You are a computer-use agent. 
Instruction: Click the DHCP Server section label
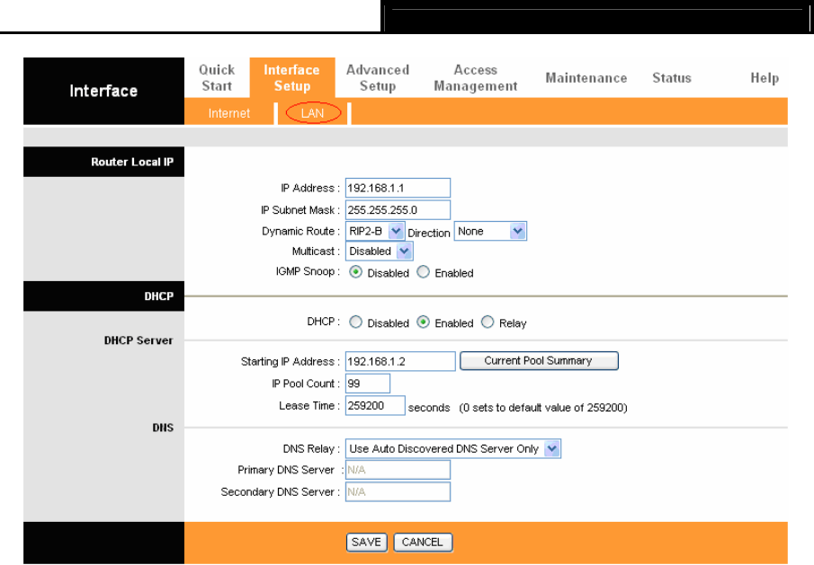click(139, 340)
